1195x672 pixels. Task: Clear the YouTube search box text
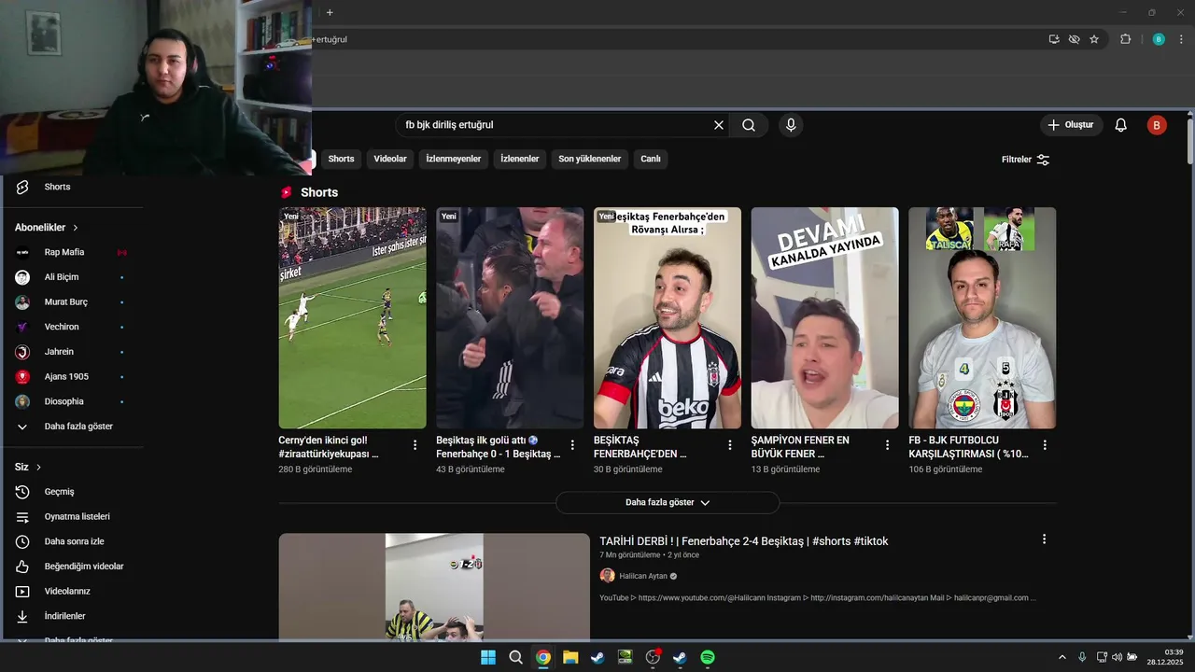(x=719, y=125)
